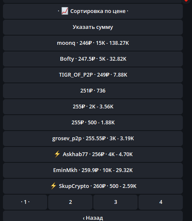This screenshot has height=221, width=192.
Task: Go back with the Назад button
Action: click(x=93, y=216)
